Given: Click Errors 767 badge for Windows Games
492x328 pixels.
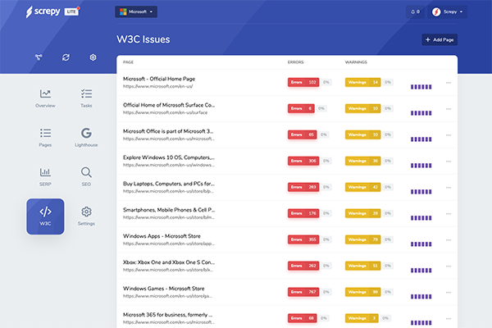Looking at the screenshot, I should tap(303, 292).
